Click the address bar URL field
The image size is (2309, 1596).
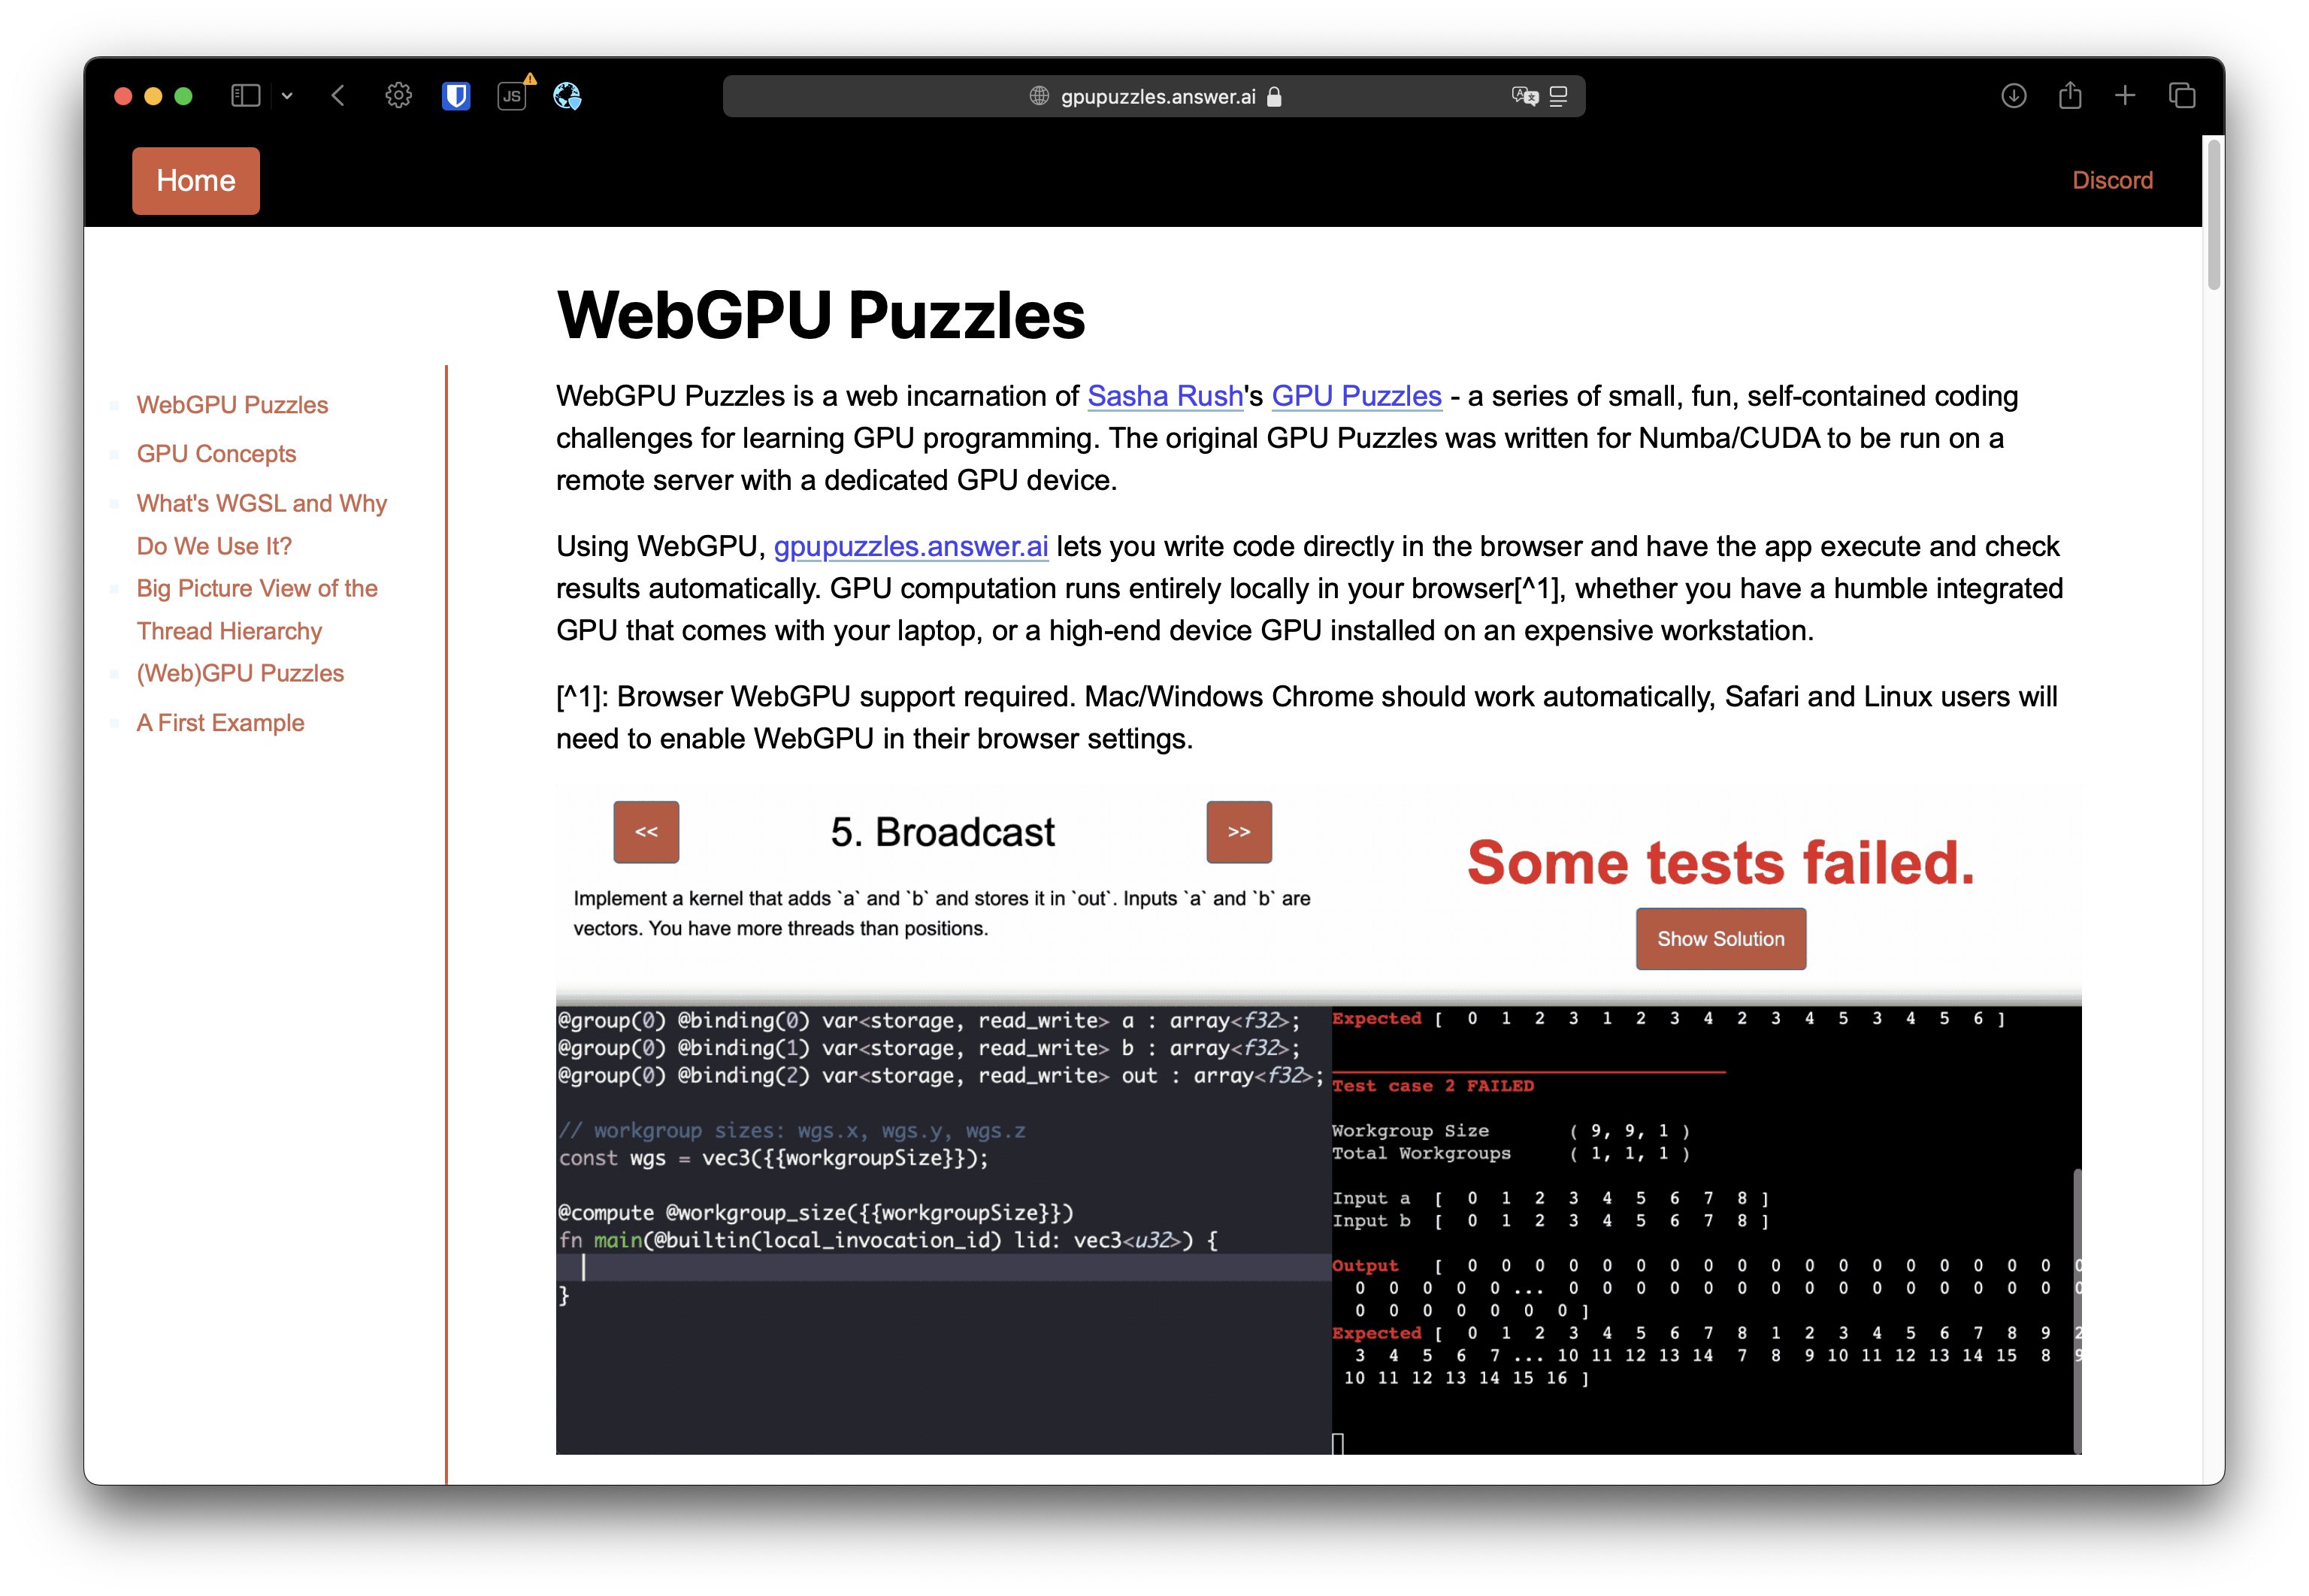(x=1157, y=96)
